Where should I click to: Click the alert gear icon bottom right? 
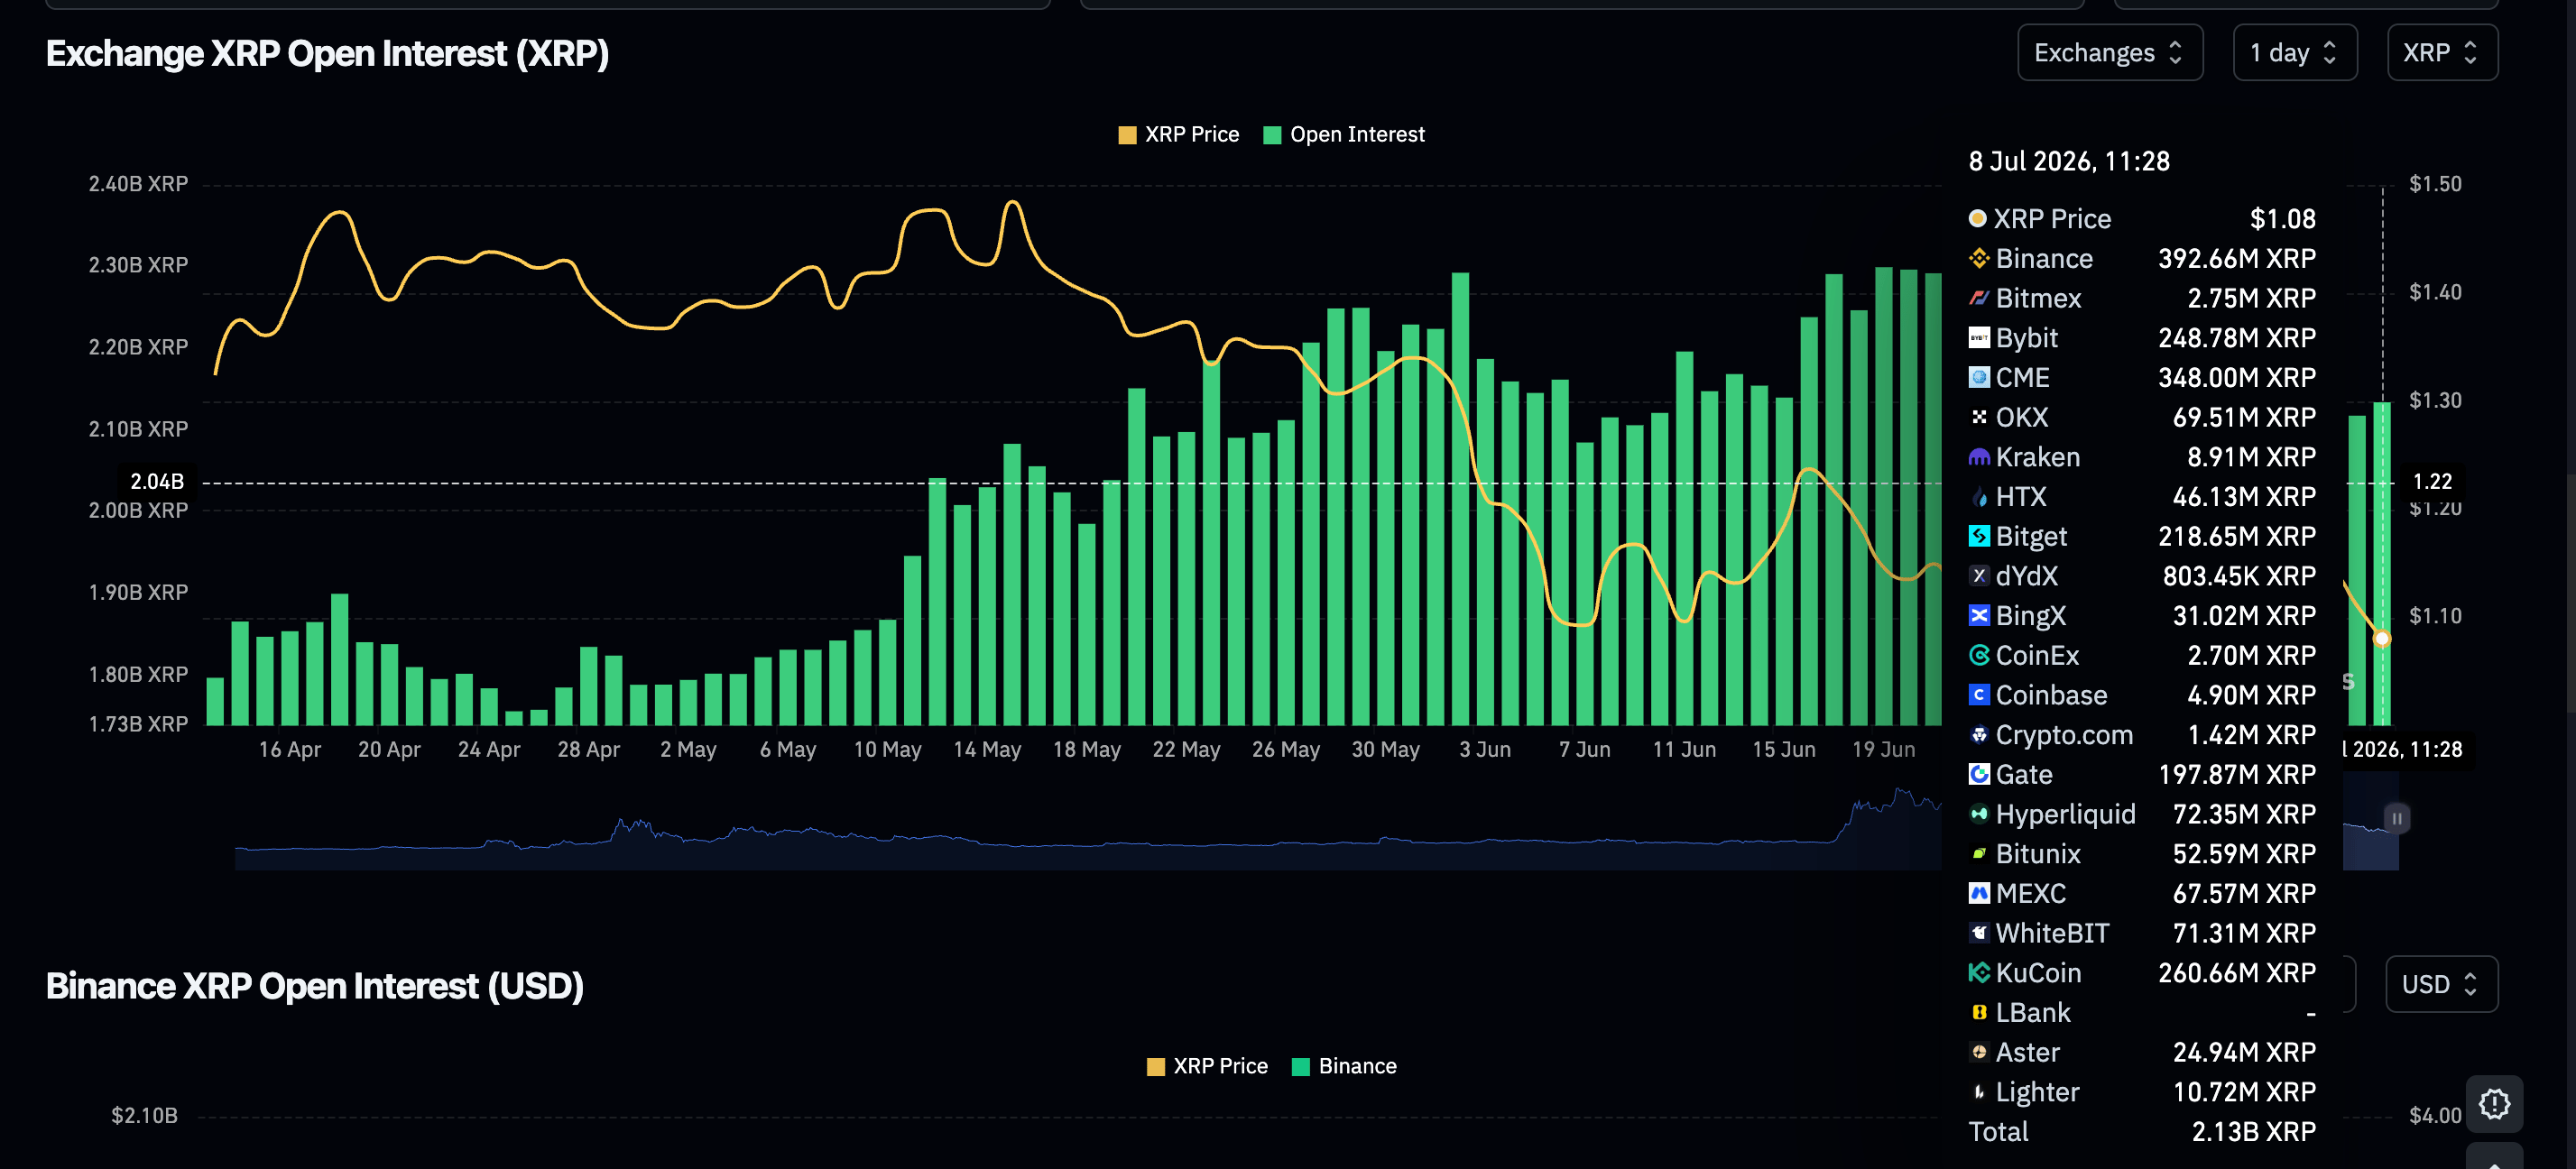point(2494,1104)
